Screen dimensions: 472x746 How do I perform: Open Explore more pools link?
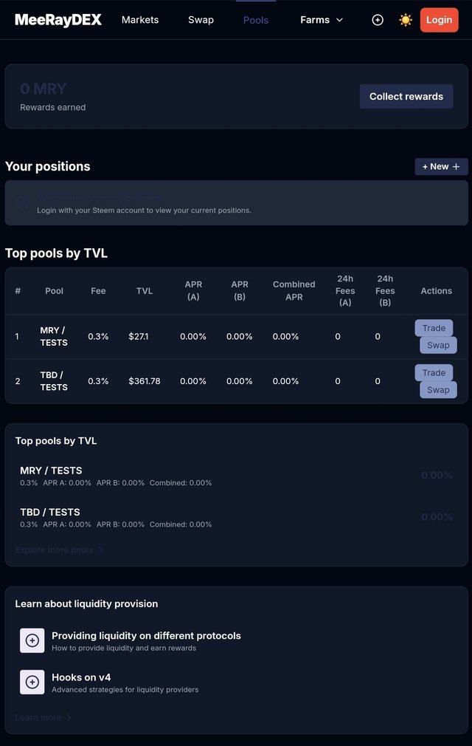pyautogui.click(x=59, y=550)
